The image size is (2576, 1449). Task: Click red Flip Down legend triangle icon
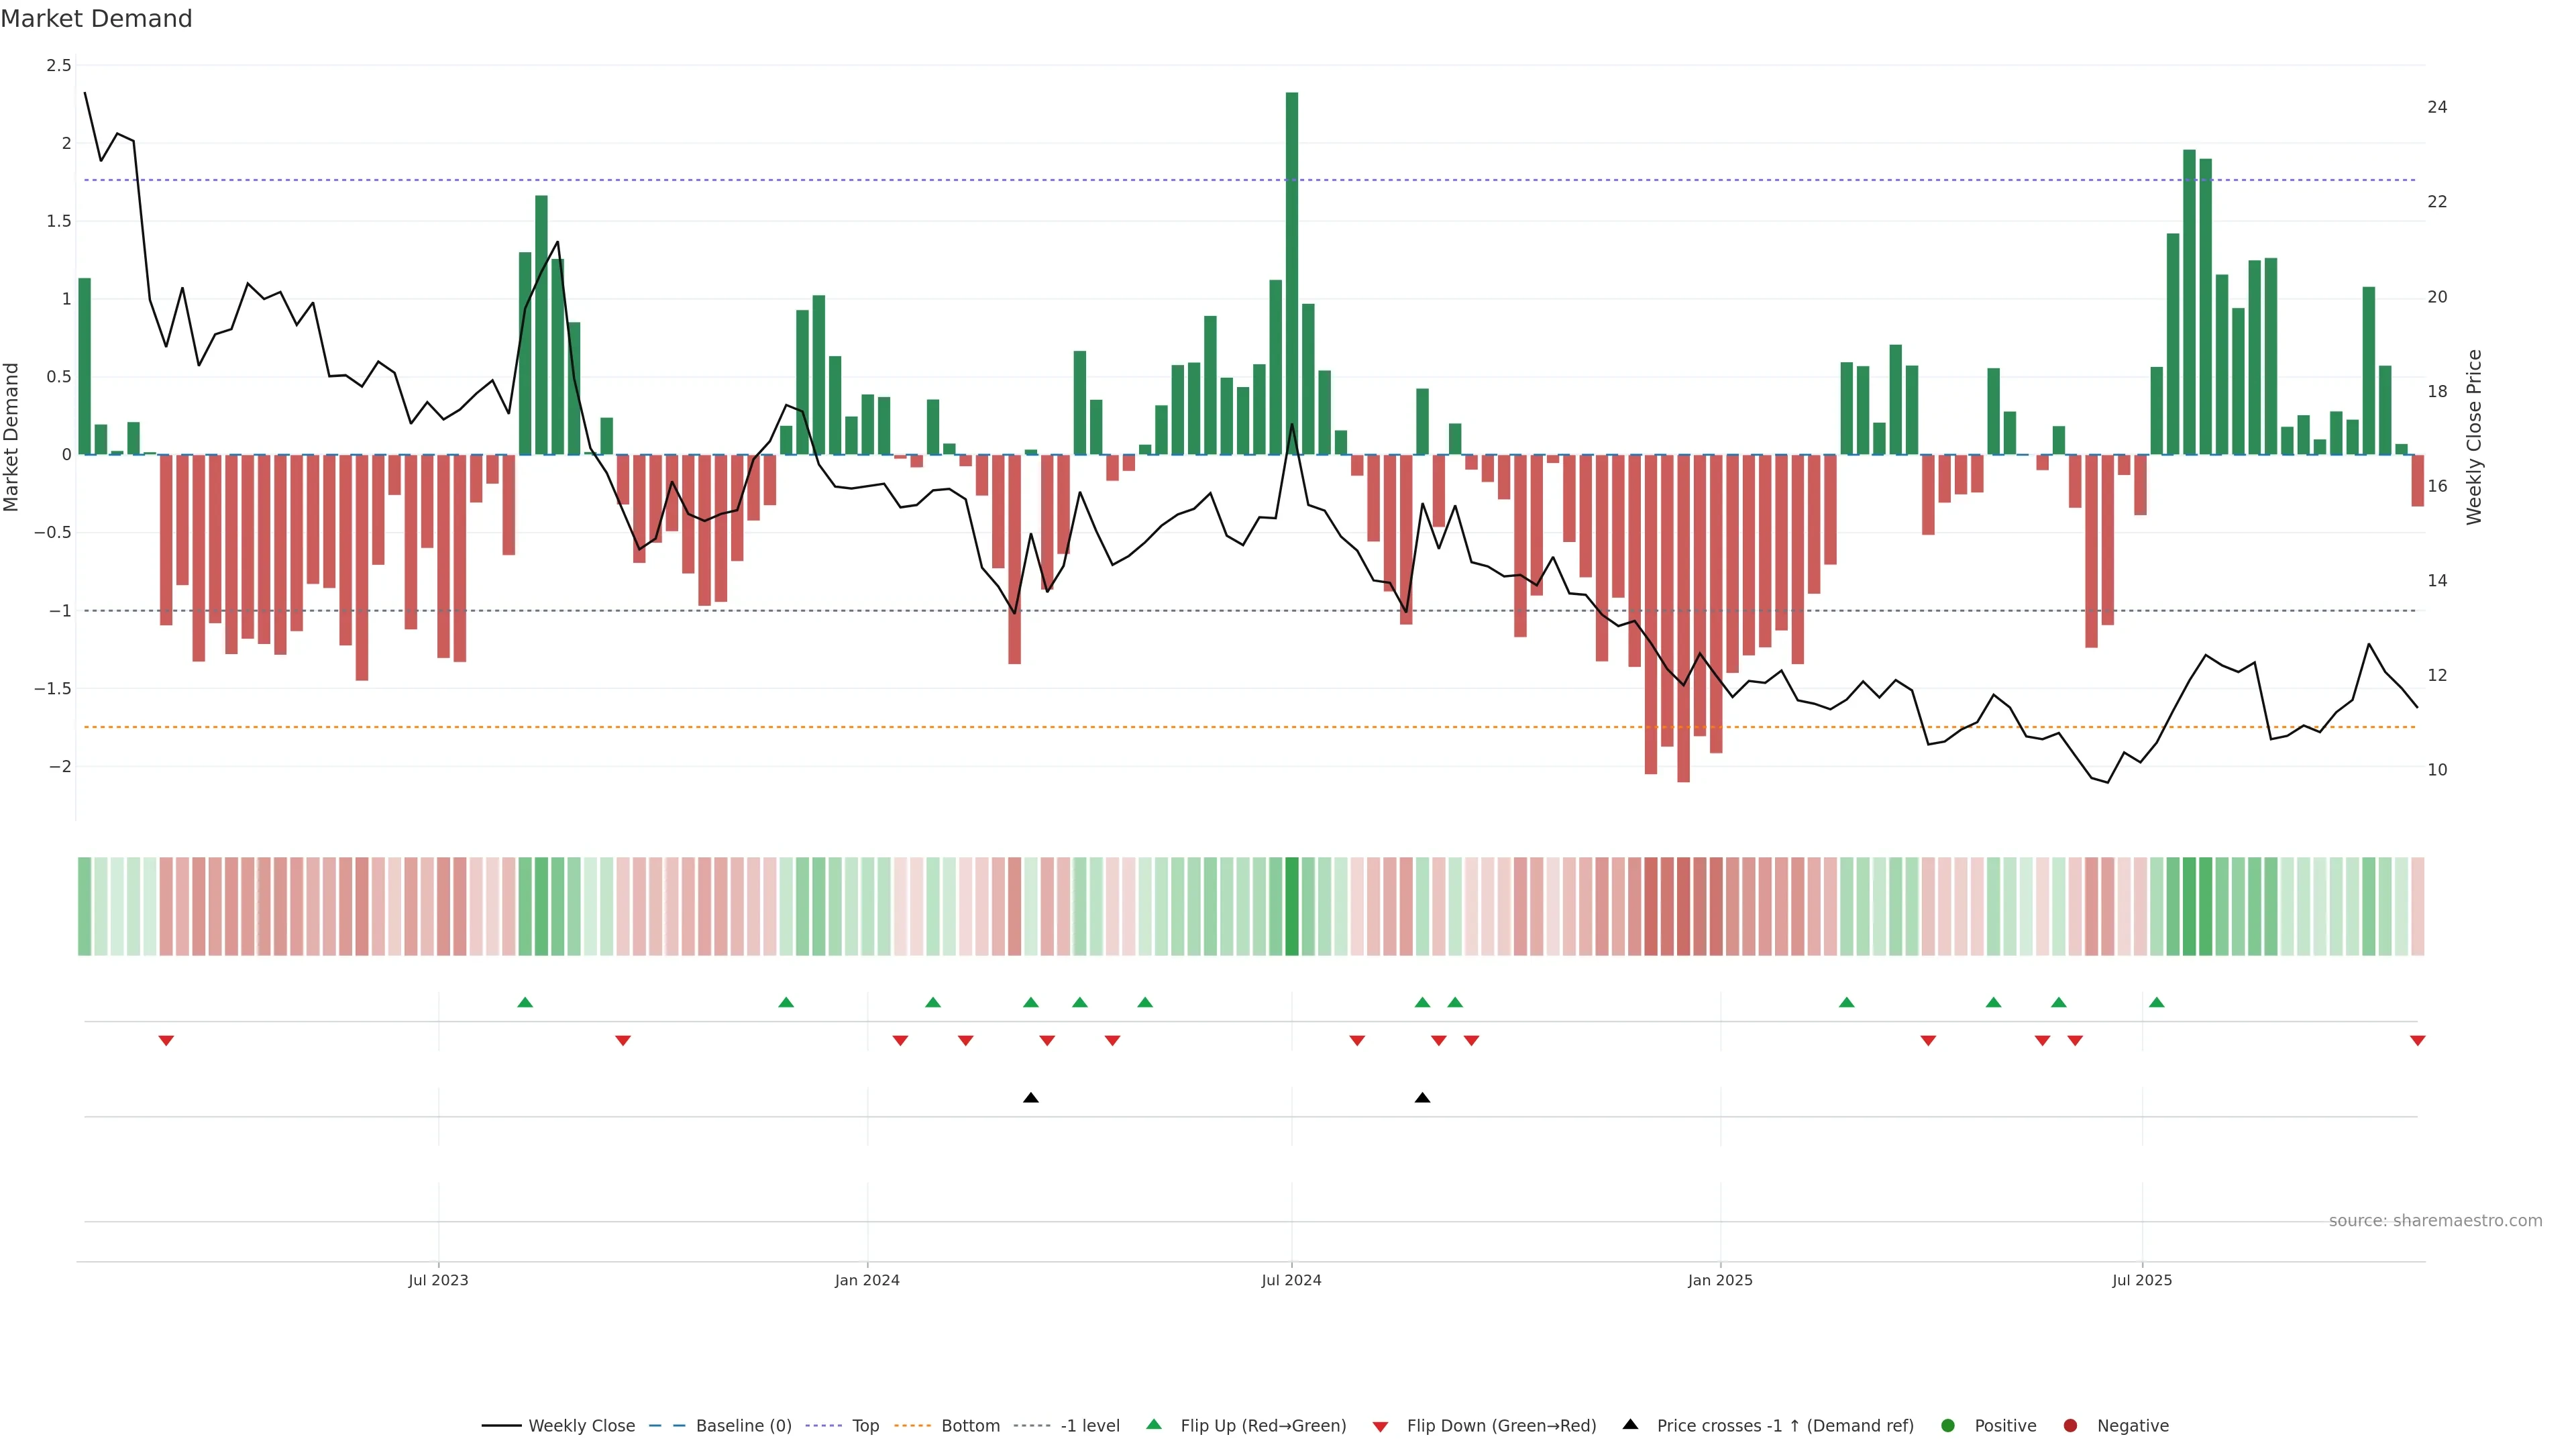click(1380, 1426)
